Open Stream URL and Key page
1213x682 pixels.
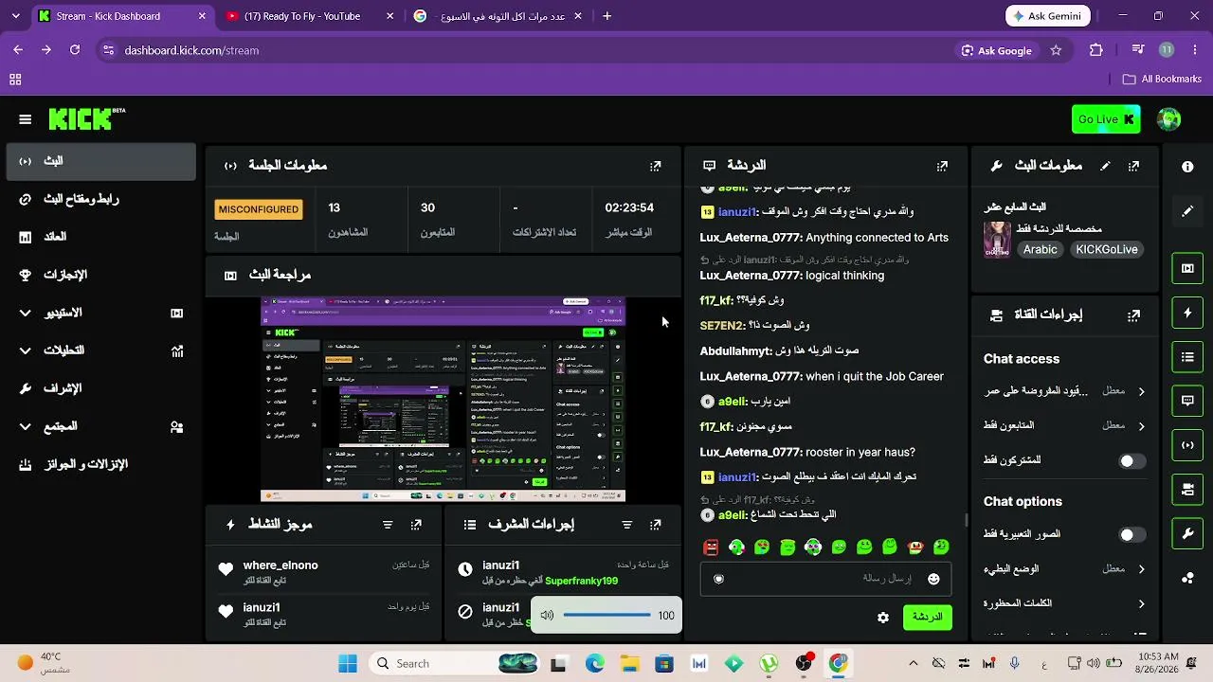(100, 199)
